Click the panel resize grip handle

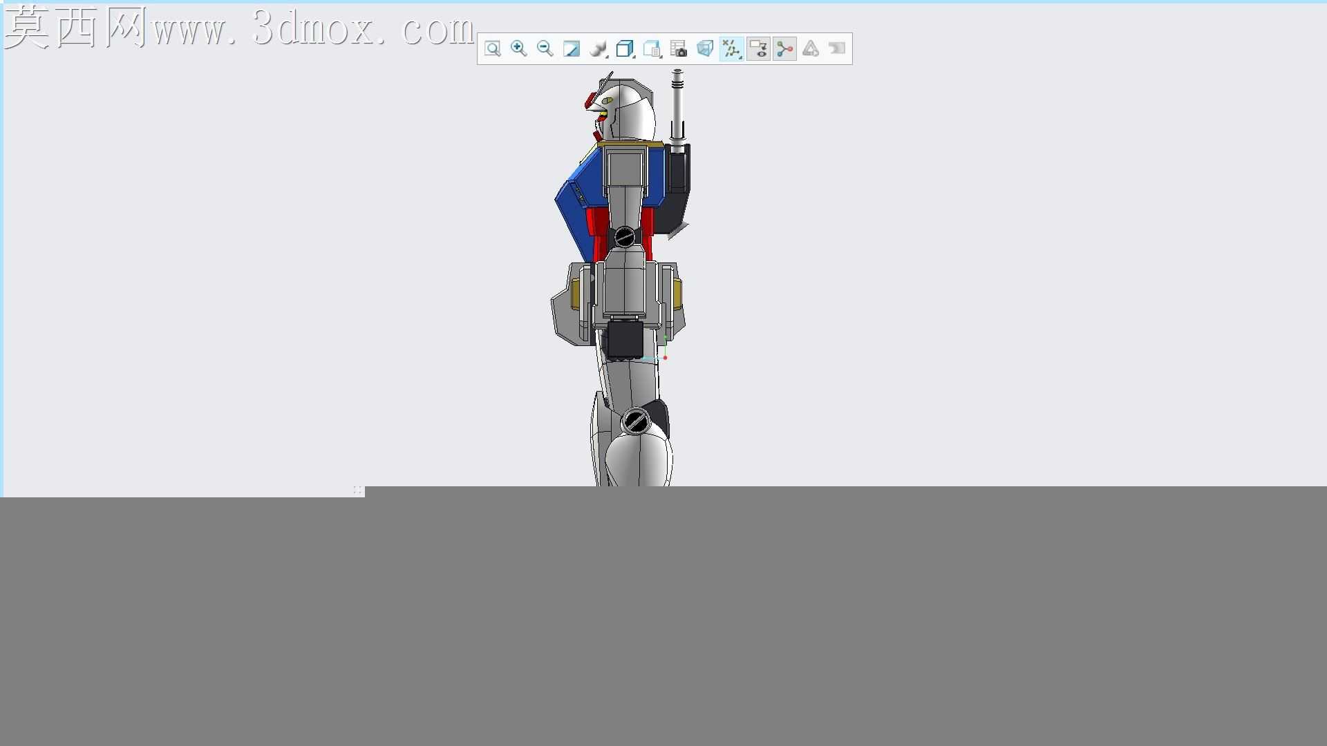pos(357,490)
